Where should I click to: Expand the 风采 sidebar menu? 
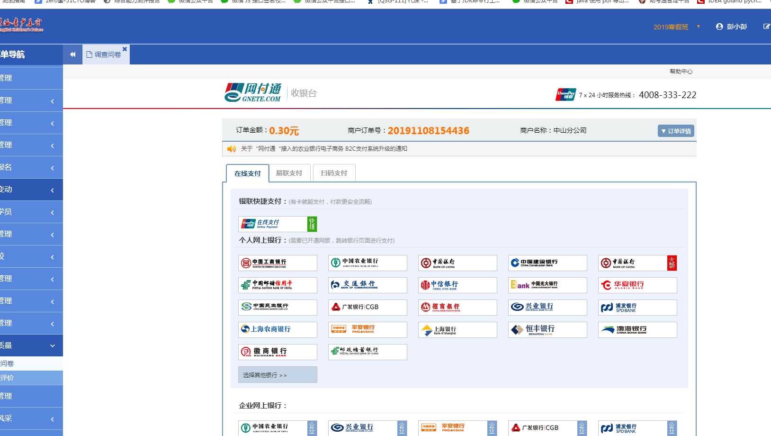[31, 418]
